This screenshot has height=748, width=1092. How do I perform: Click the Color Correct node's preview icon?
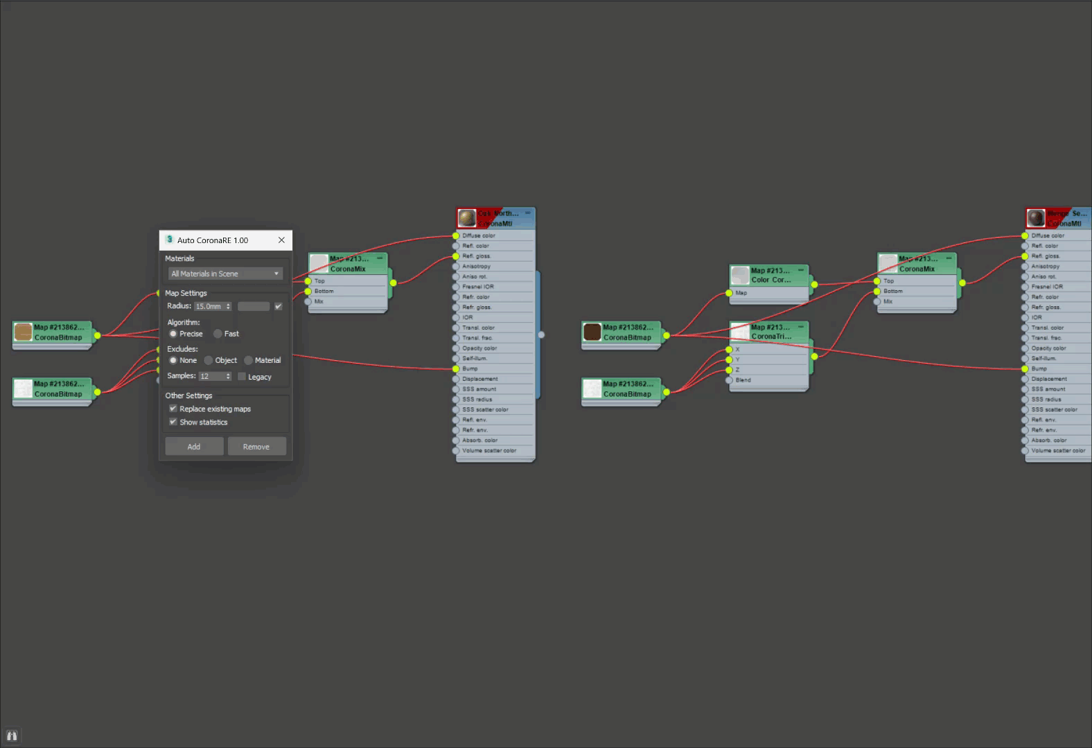pyautogui.click(x=740, y=276)
